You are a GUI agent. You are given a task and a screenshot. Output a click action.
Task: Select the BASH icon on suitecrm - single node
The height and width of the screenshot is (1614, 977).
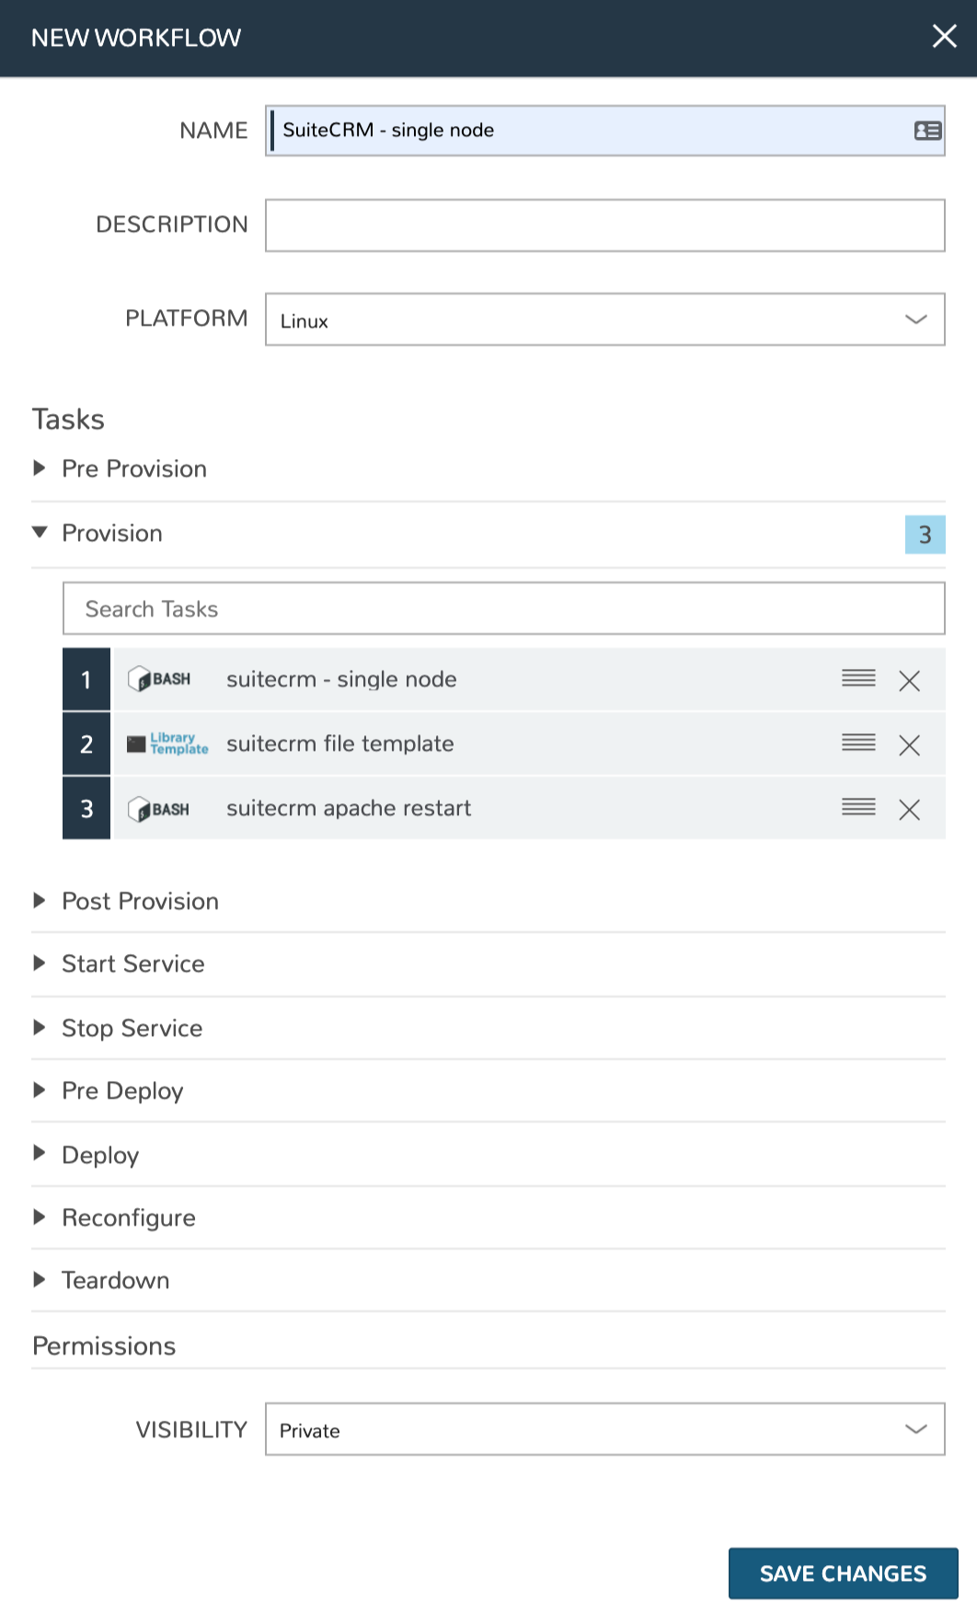(x=160, y=679)
